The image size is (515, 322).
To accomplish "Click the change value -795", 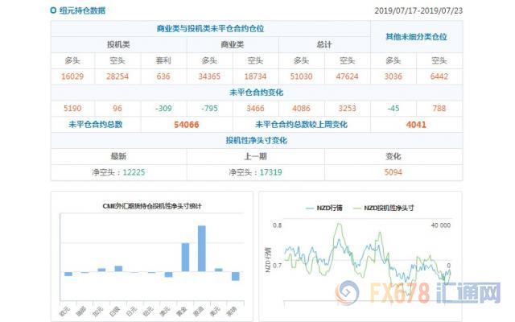I will 209,109.
